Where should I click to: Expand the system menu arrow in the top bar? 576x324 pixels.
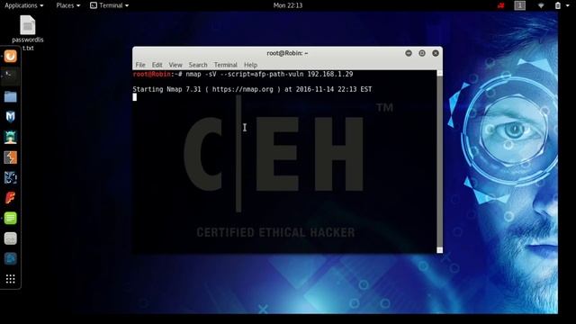(x=568, y=5)
